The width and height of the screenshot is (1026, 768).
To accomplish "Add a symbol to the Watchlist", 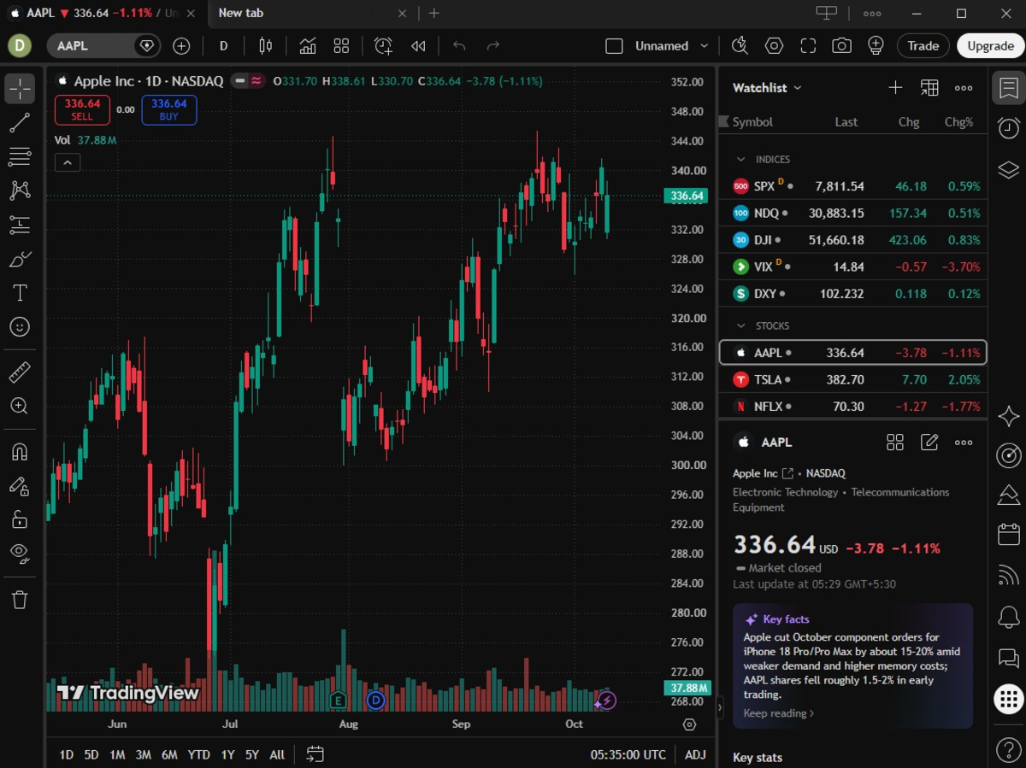I will [895, 88].
